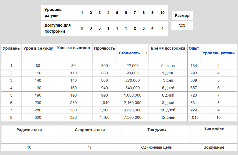This screenshot has width=238, height=155.
Task: Open the Стоимость column link
Action: pos(129,53)
